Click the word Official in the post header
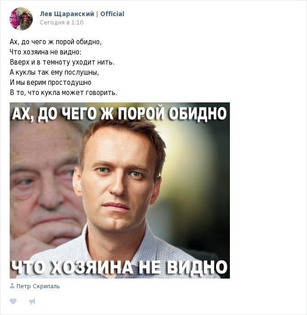This screenshot has height=315, width=307. (112, 14)
